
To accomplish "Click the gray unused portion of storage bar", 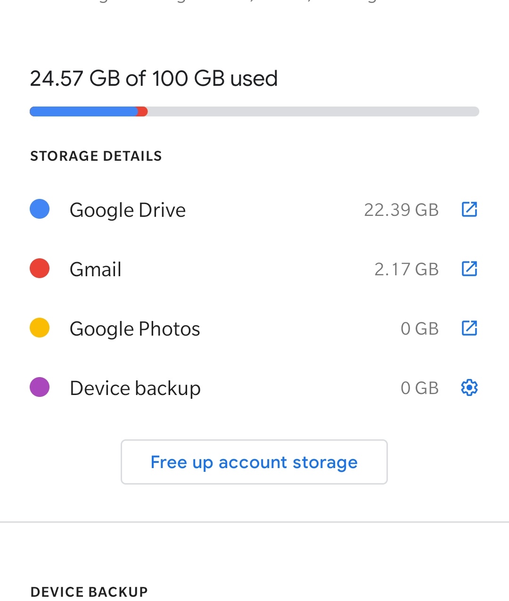I will click(313, 112).
